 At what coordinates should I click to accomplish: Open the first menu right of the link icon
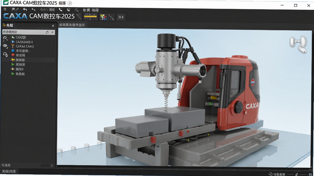(86, 10)
